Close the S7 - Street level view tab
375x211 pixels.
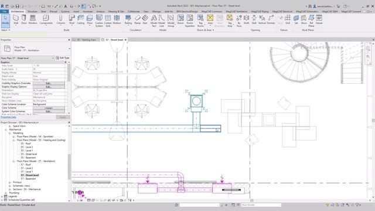coord(125,40)
